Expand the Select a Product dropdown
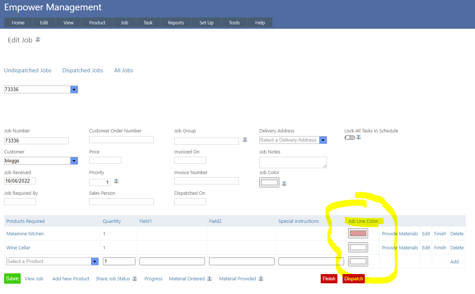The height and width of the screenshot is (294, 475). 95,262
